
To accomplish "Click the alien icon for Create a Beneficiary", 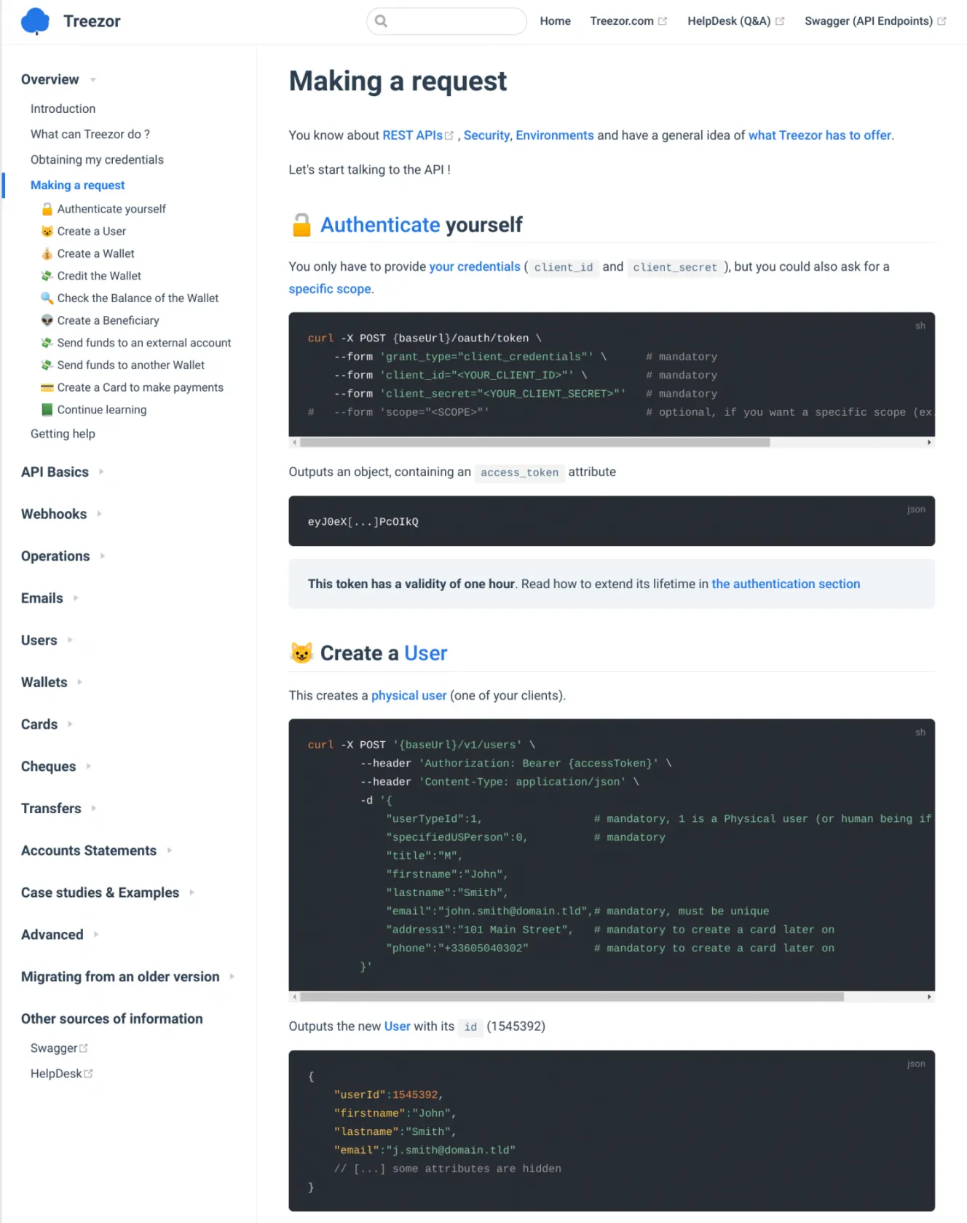I will [47, 321].
